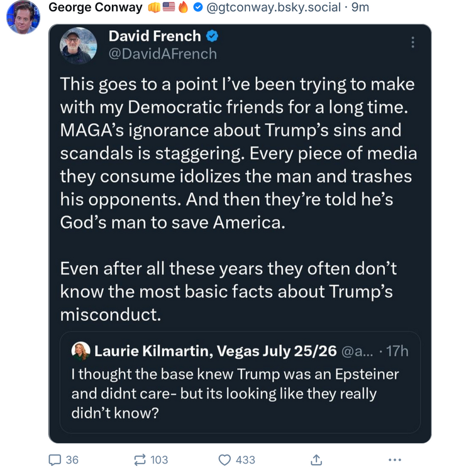Click David French's verified checkmark badge
Screen dimensions: 449x471
213,37
